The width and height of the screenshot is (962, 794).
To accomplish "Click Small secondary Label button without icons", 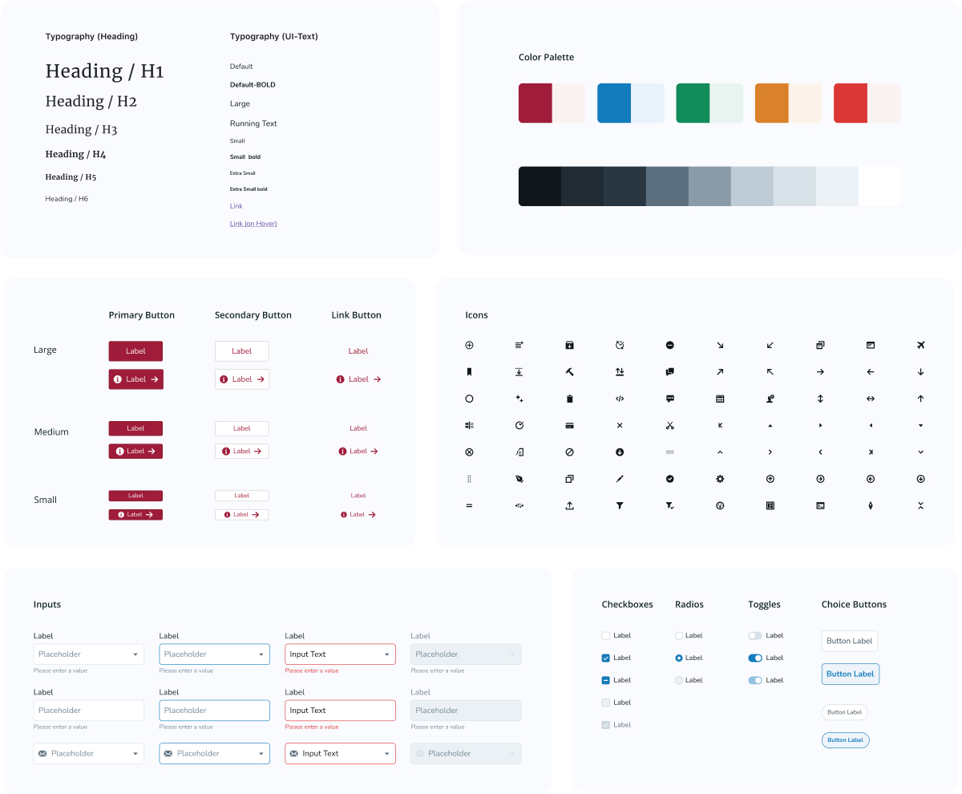I will coord(241,496).
